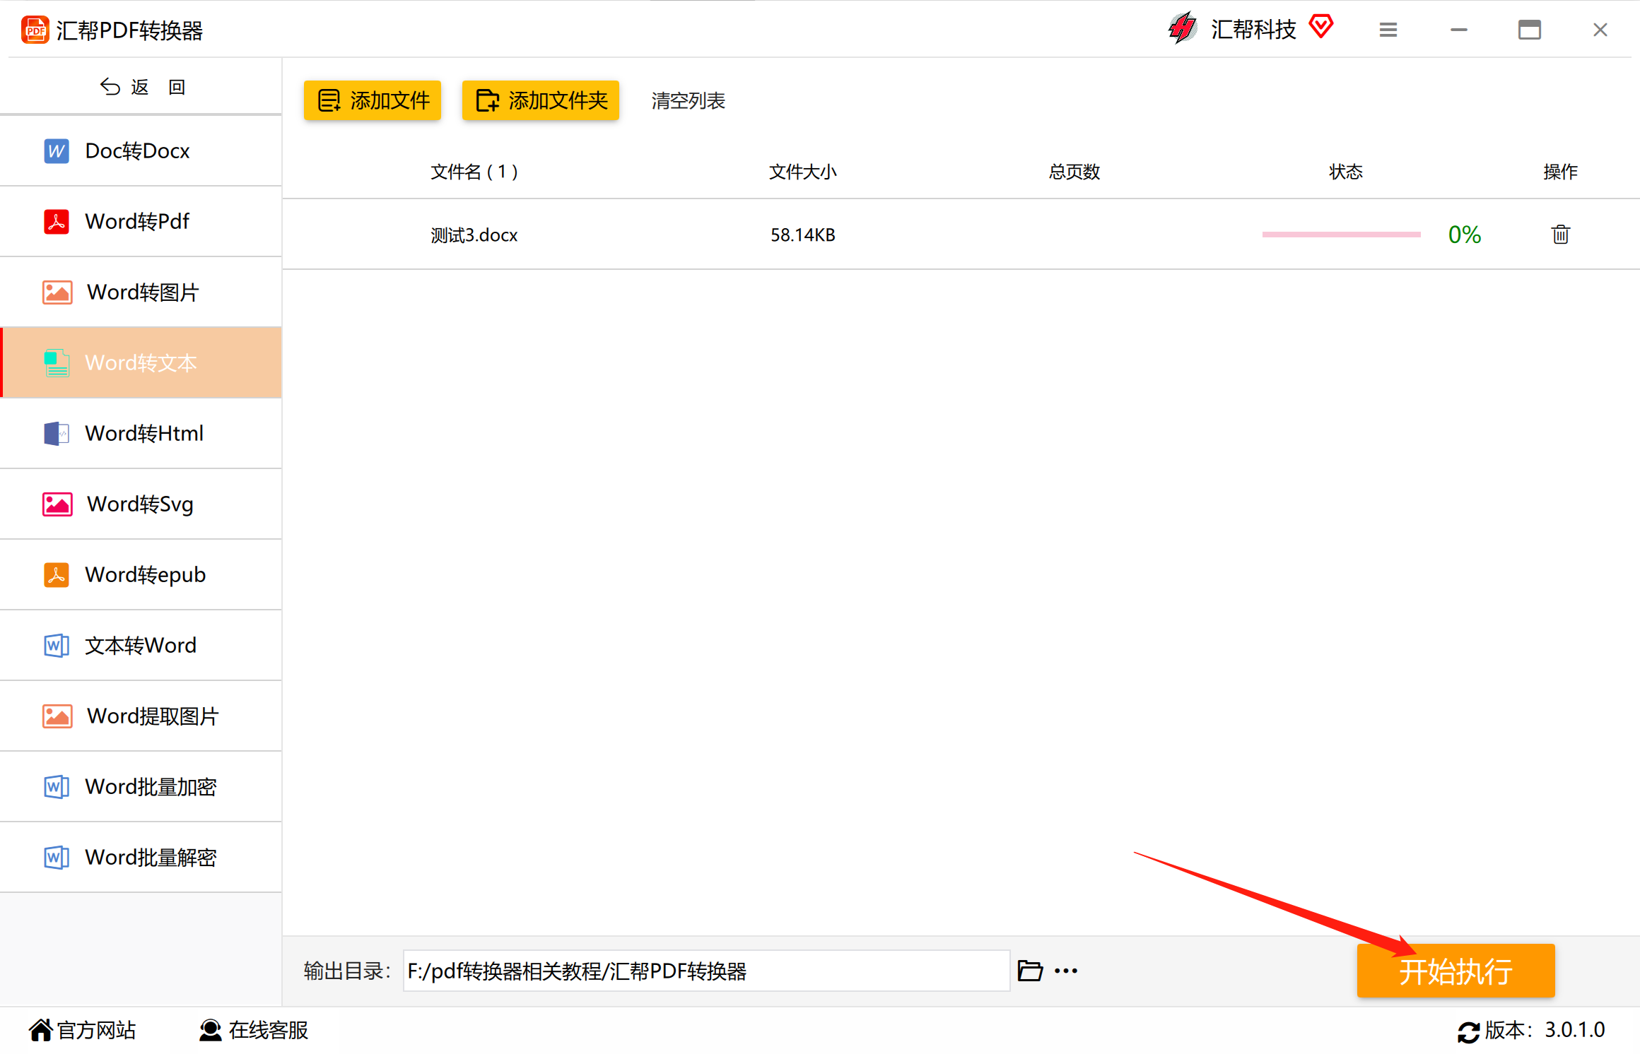Click the 状态 column header
The width and height of the screenshot is (1640, 1054).
pyautogui.click(x=1346, y=172)
